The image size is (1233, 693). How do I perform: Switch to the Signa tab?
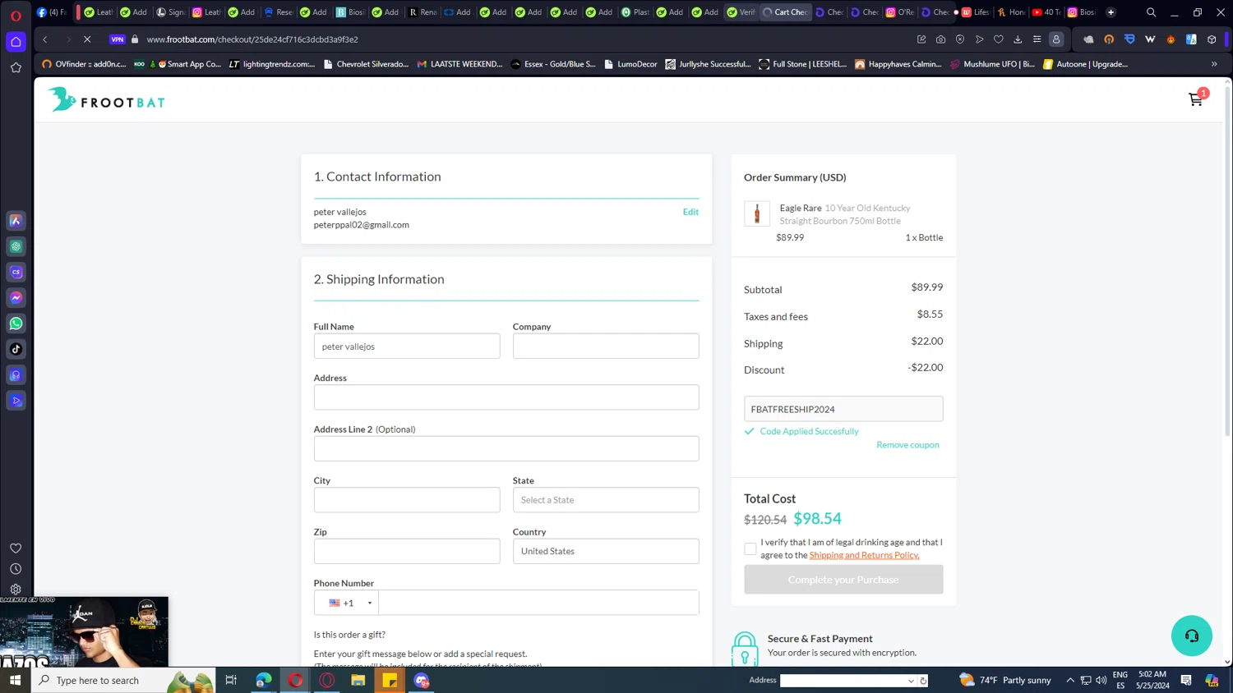(171, 12)
